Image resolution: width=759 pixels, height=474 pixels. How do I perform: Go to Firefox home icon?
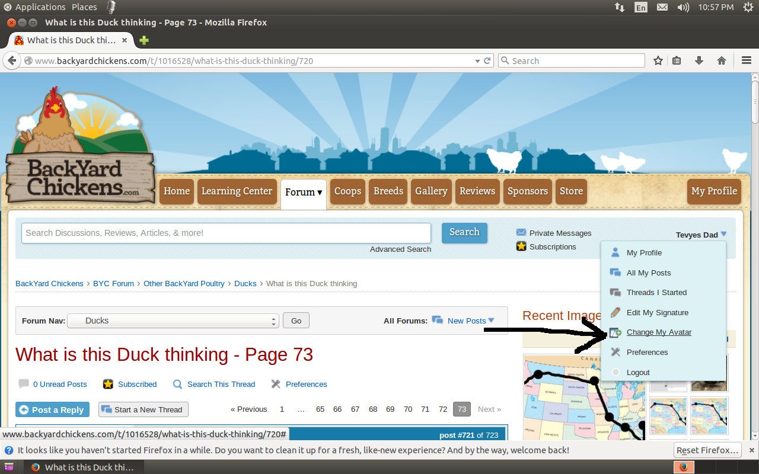pyautogui.click(x=722, y=60)
